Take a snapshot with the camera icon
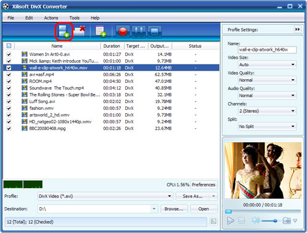 click(x=287, y=221)
